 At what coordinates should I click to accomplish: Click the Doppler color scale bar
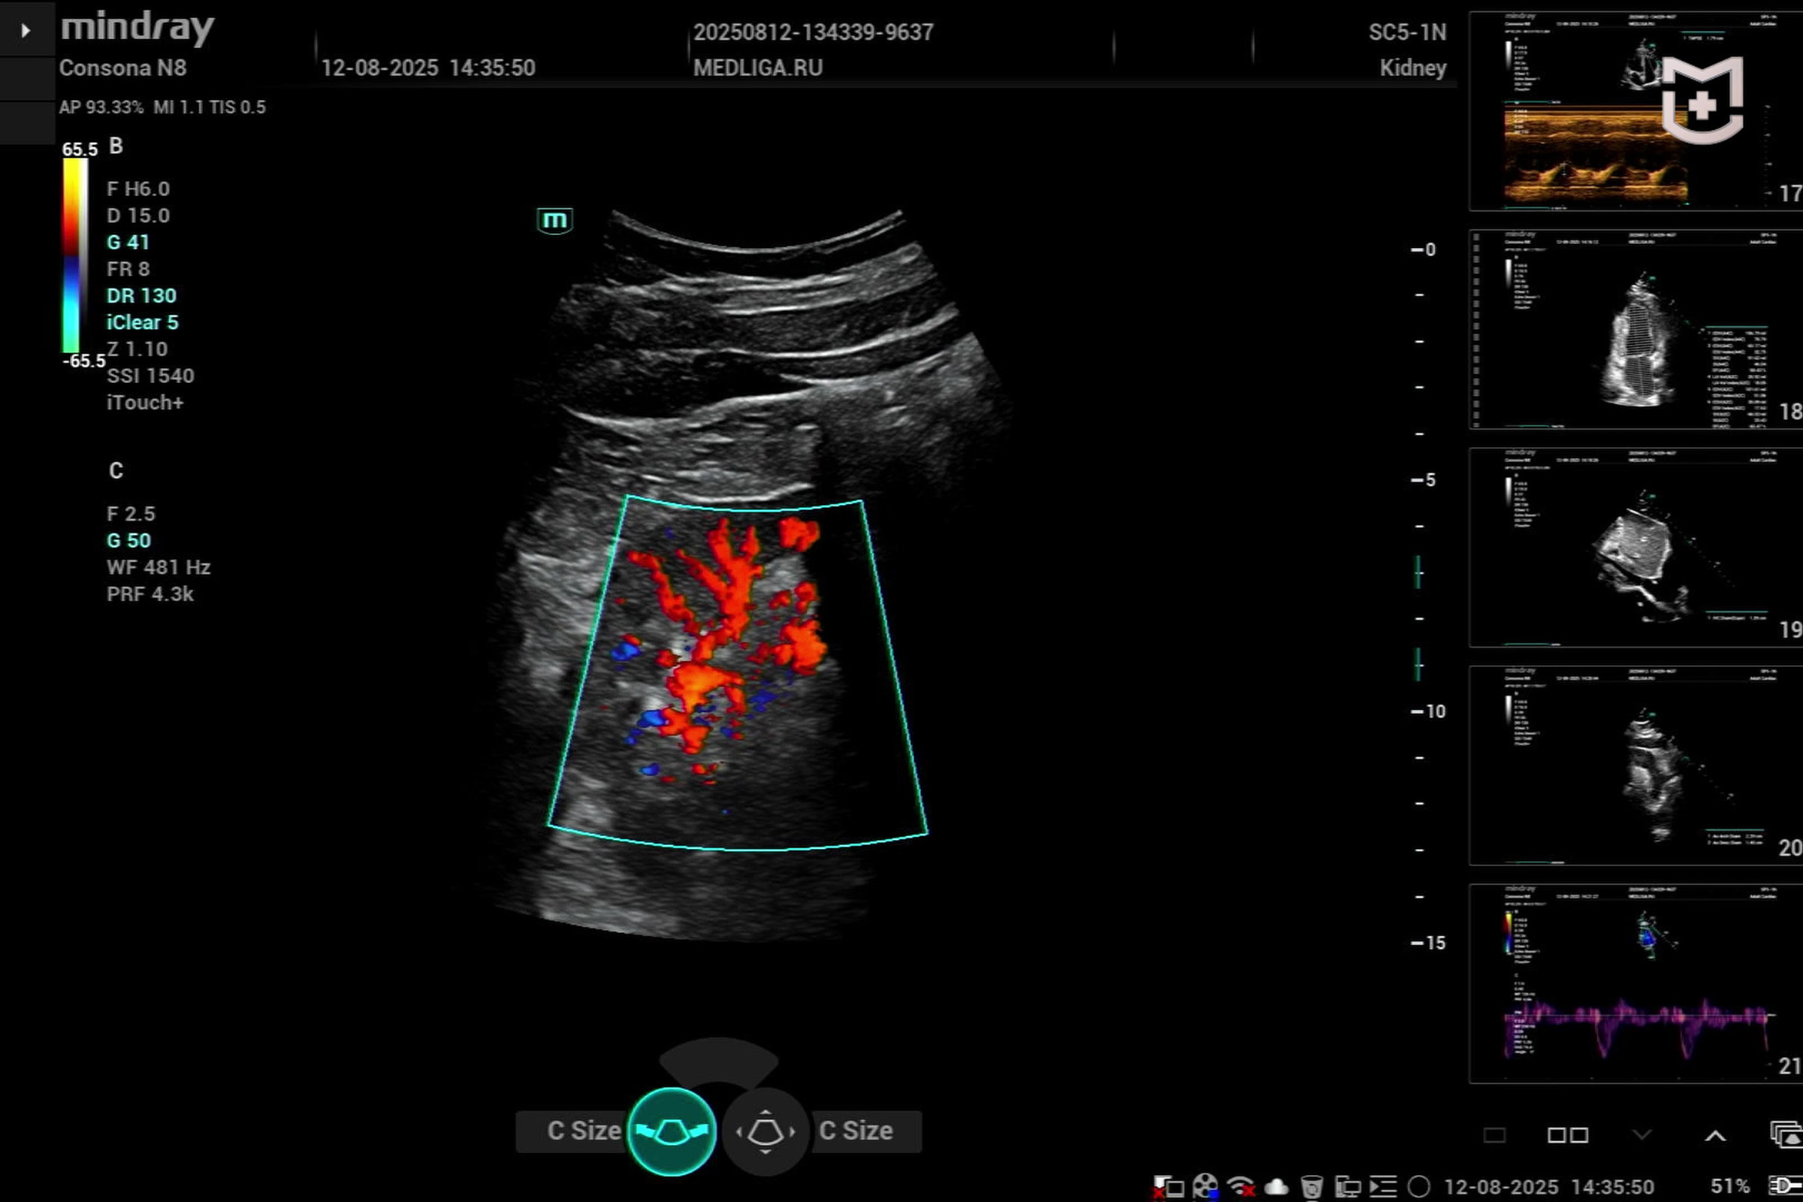[x=74, y=255]
